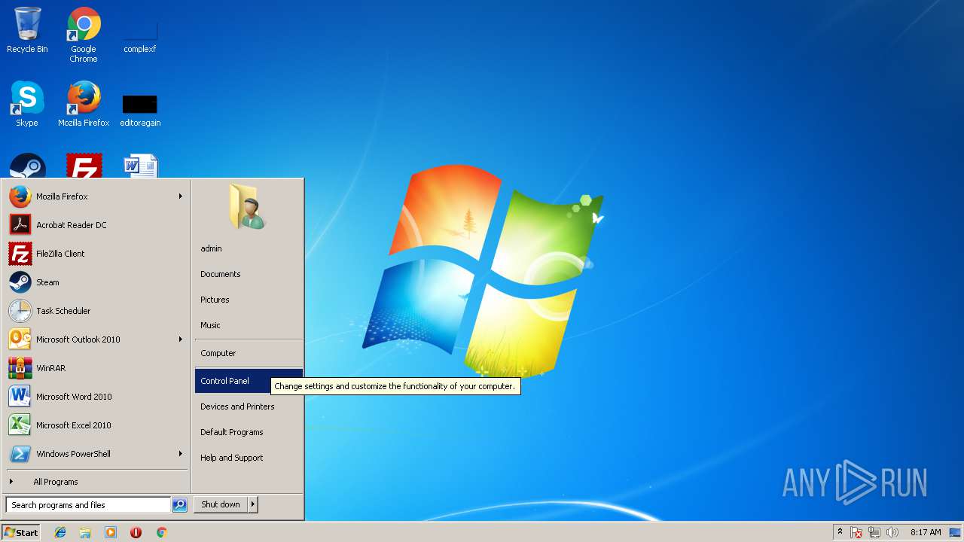Click Show desktop button
Screen dimensions: 964x542
955,532
